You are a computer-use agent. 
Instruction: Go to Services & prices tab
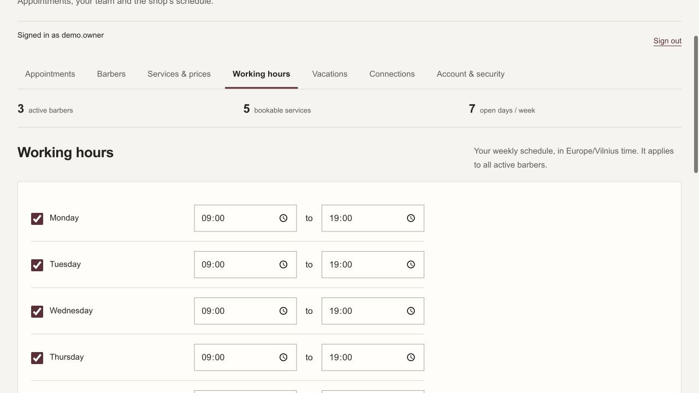pos(179,74)
